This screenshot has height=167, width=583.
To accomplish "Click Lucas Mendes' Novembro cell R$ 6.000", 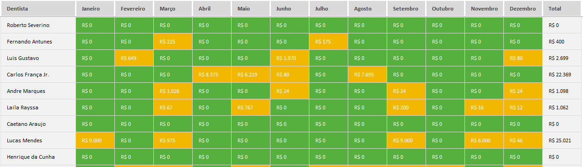I will [484, 140].
